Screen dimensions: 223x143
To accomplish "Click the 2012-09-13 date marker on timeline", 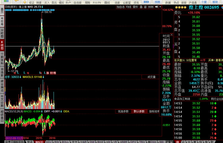I will (14, 138).
